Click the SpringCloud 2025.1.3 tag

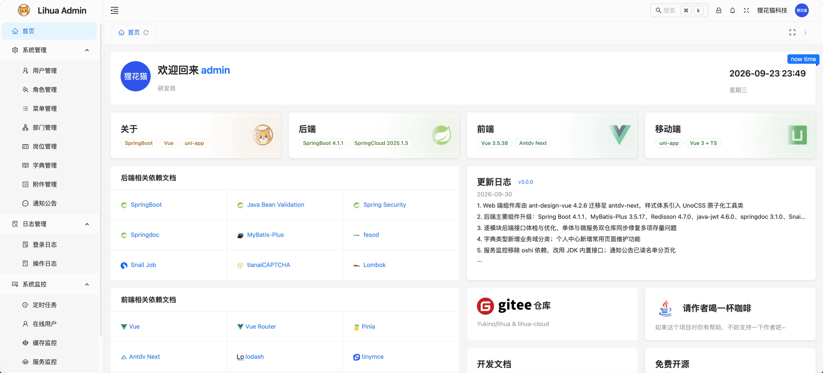(x=381, y=143)
